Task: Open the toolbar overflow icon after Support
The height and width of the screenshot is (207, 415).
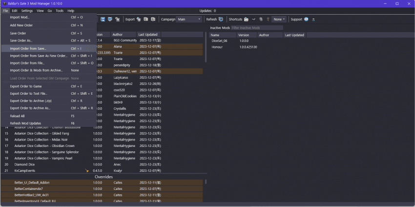Action: tap(313, 20)
